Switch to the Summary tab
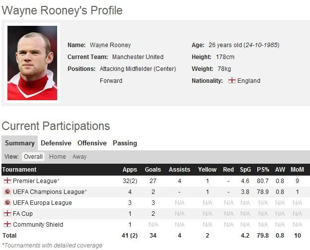Viewport: 310px width, 250px height. (20, 143)
